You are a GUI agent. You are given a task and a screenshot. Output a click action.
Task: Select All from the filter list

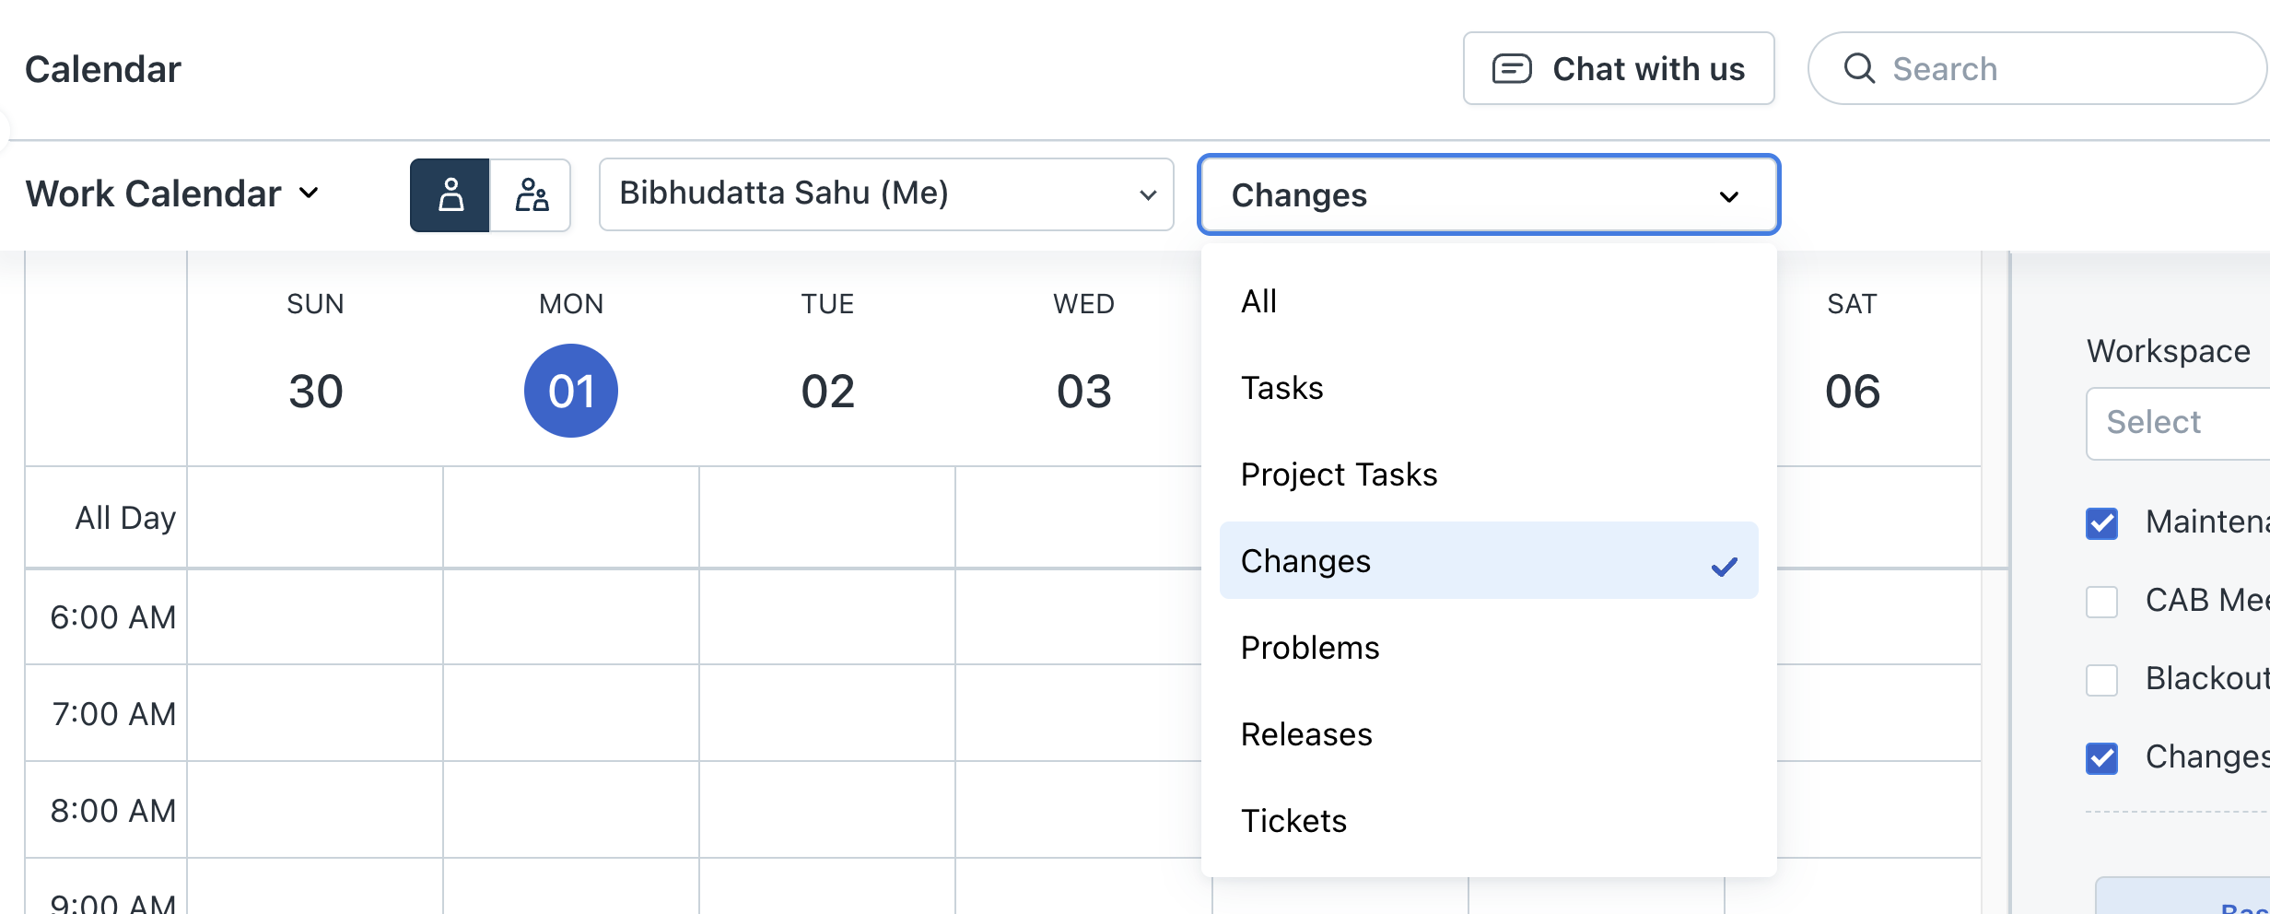1258,301
